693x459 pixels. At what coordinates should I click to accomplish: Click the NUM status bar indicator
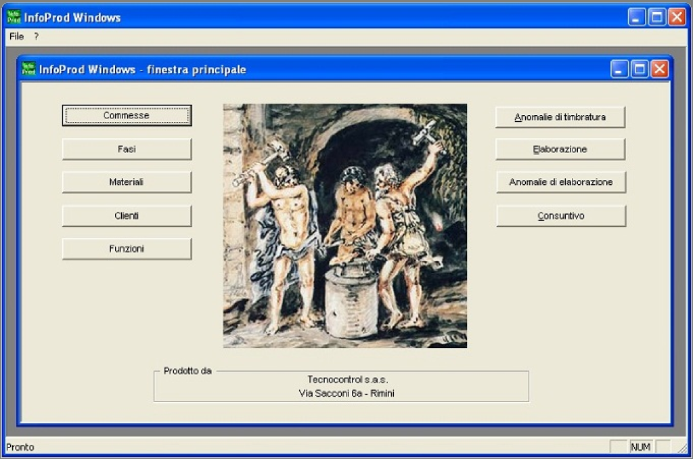tap(640, 447)
